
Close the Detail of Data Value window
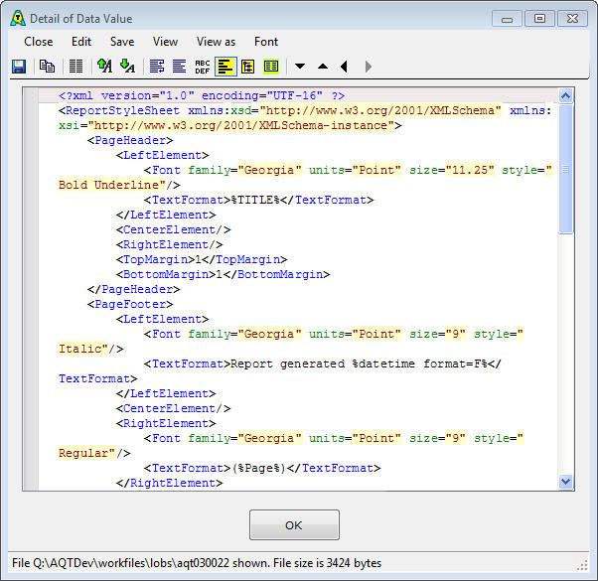click(572, 19)
